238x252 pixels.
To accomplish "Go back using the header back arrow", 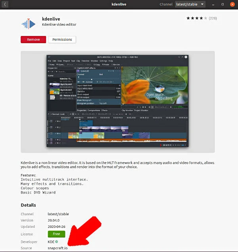I will (x=5, y=4).
